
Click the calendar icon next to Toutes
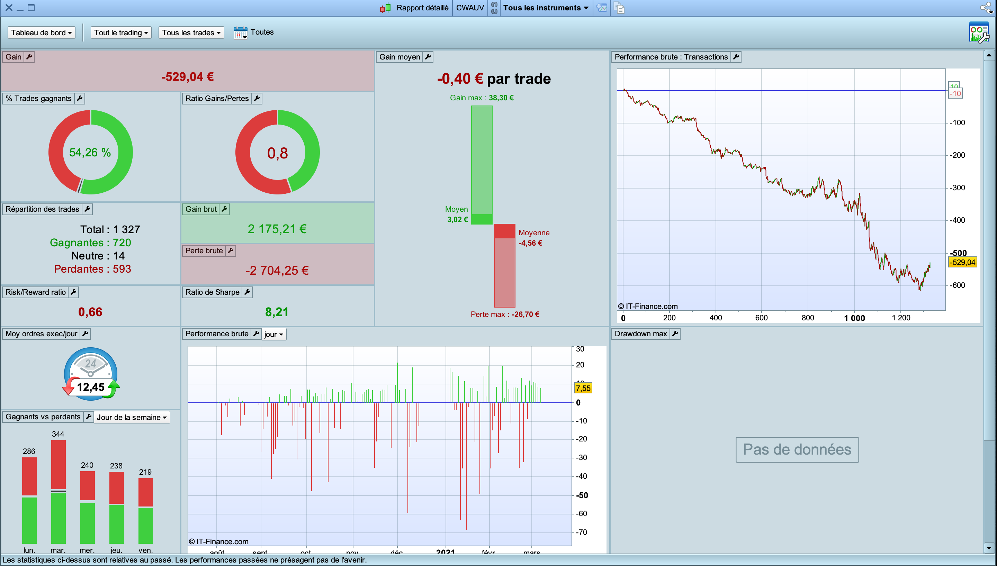point(240,33)
